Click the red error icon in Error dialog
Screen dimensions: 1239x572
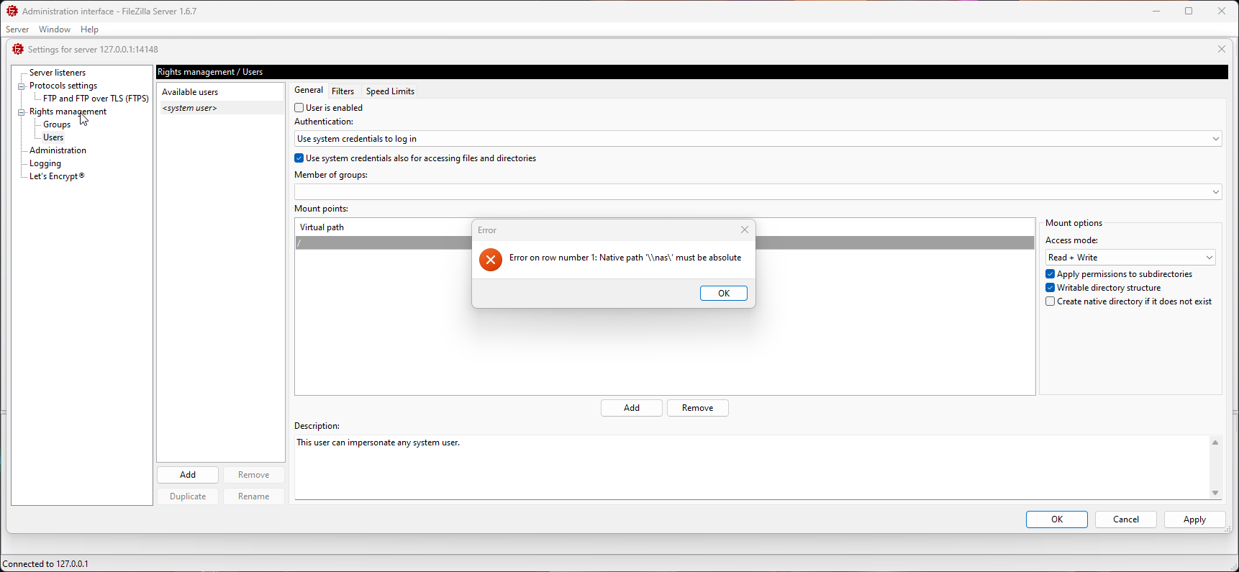click(491, 260)
